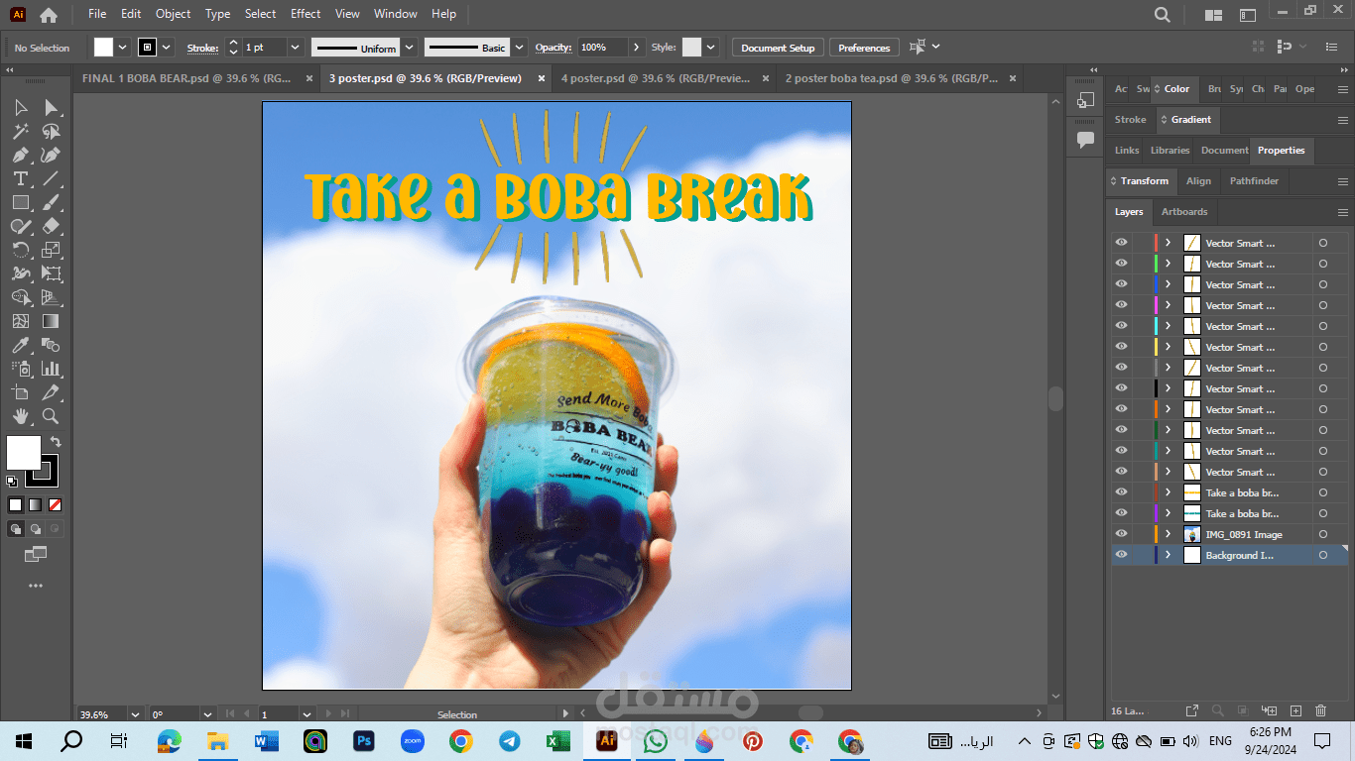Expand the opacity slider arrow
The width and height of the screenshot is (1355, 761).
pyautogui.click(x=635, y=48)
